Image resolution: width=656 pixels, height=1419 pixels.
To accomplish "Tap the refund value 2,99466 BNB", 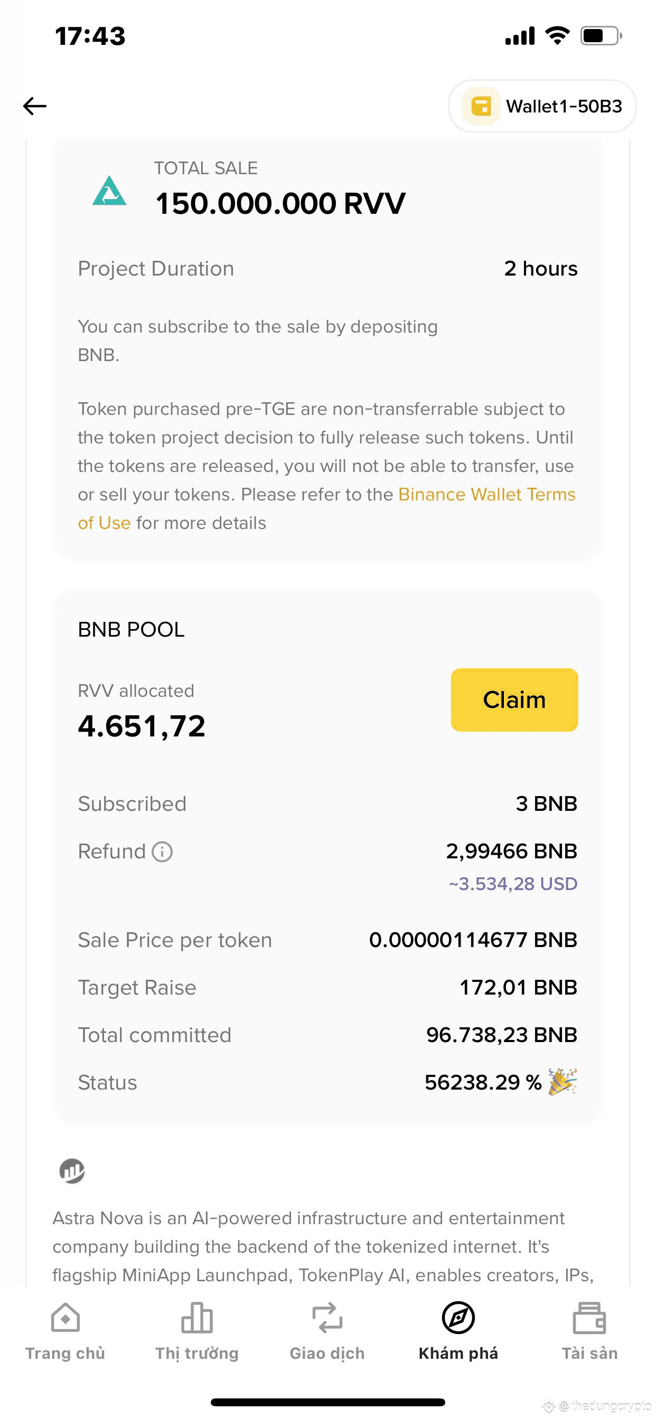I will 511,851.
